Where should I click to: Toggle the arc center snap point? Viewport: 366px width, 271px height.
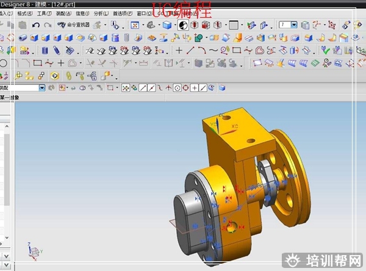click(177, 88)
